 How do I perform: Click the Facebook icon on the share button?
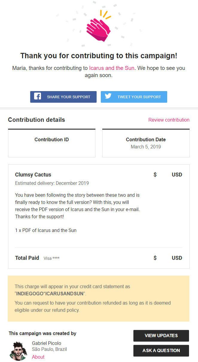37,96
